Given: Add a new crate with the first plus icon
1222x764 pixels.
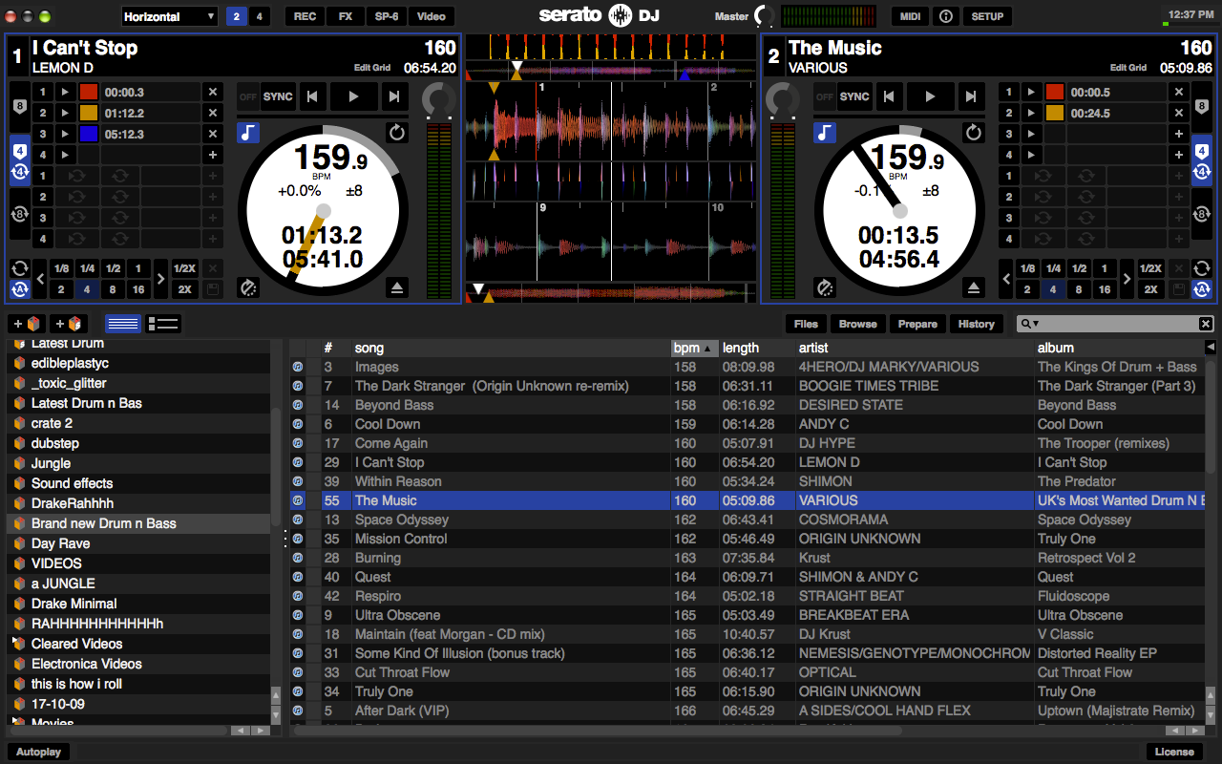Looking at the screenshot, I should click(x=25, y=324).
